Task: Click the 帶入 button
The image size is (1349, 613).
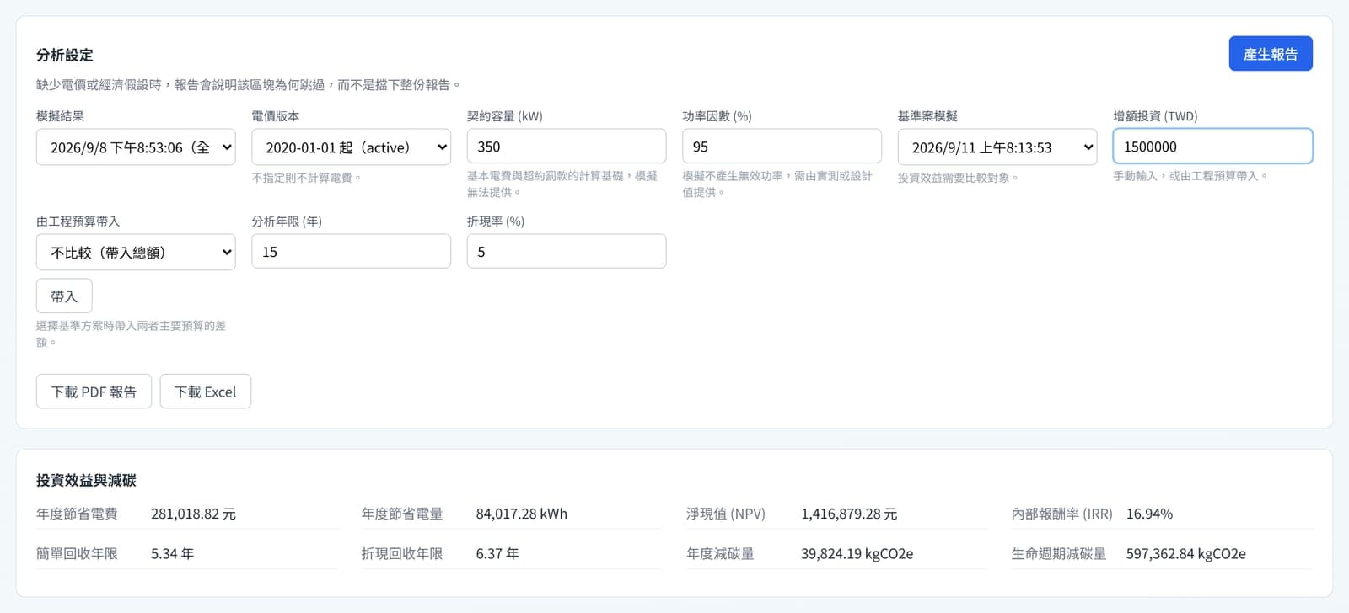Action: (64, 296)
